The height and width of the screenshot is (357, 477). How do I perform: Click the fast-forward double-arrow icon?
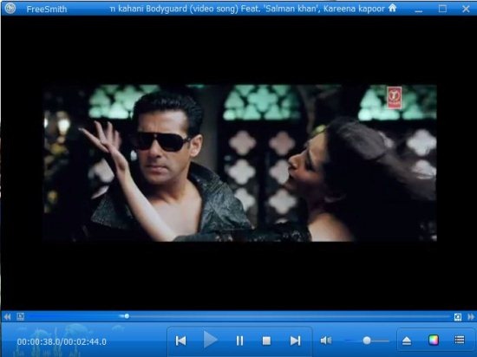[x=471, y=317]
